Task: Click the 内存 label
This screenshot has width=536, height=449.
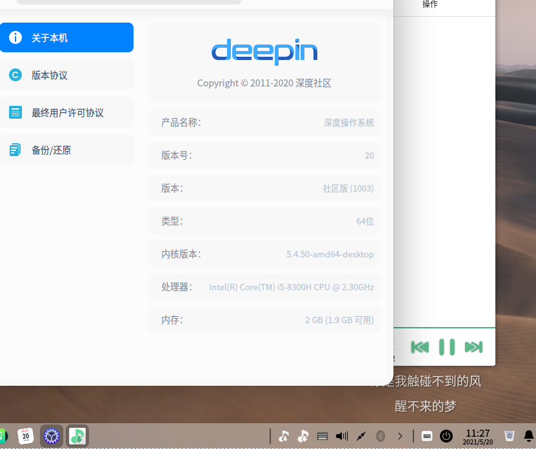Action: (x=172, y=320)
